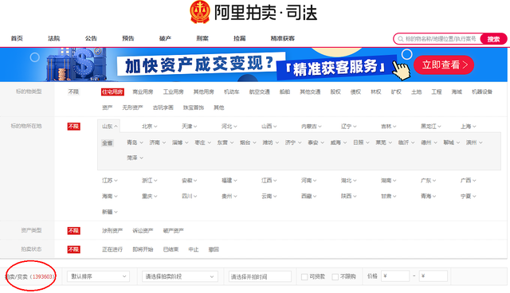This screenshot has height=293, width=510.
Task: Click the 立即查看 banner button
Action: [444, 65]
